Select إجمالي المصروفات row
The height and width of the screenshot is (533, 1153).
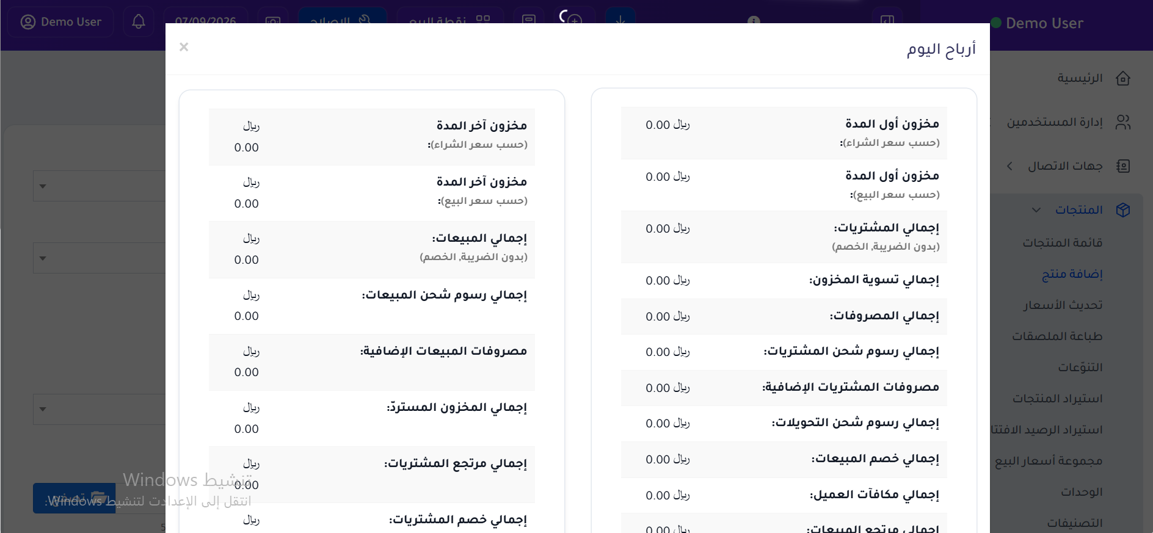click(x=784, y=317)
